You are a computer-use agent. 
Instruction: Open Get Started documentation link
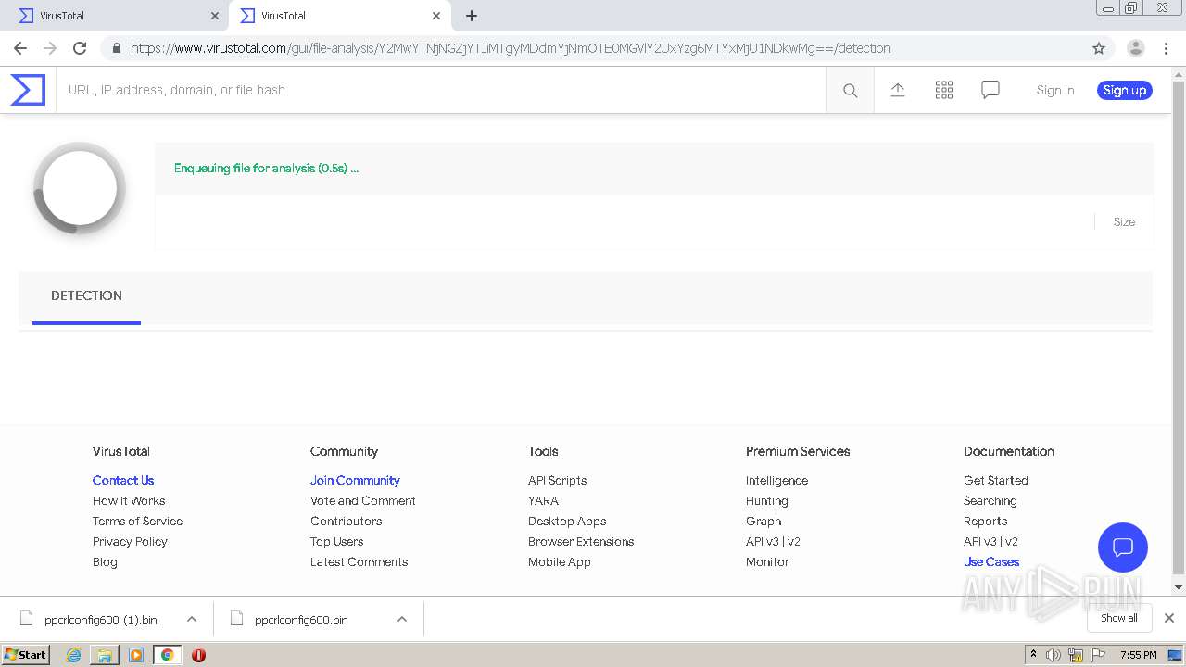[x=995, y=480]
